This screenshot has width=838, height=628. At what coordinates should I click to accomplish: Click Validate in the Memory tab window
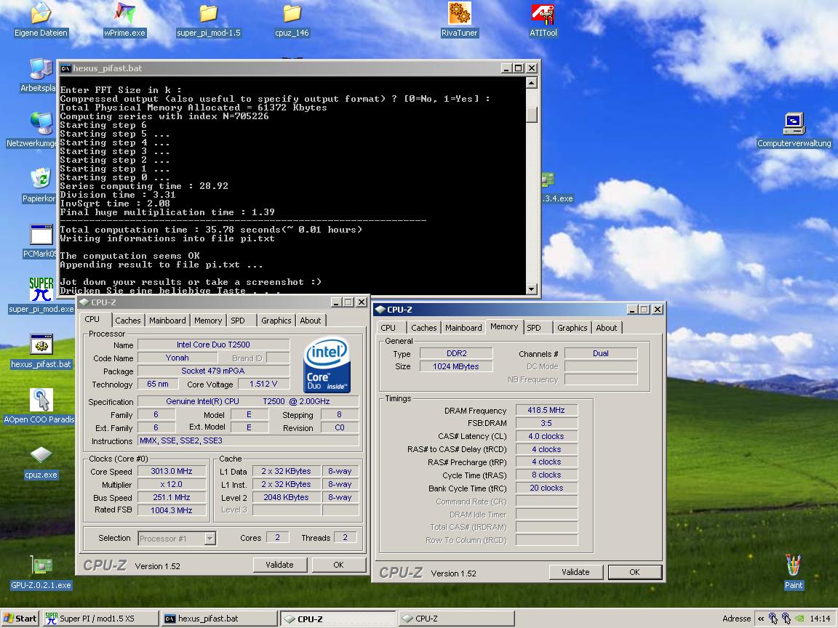point(575,572)
